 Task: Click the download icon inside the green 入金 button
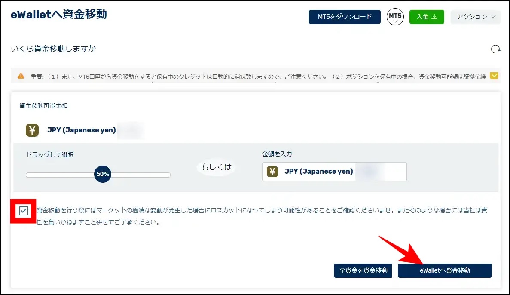click(435, 17)
